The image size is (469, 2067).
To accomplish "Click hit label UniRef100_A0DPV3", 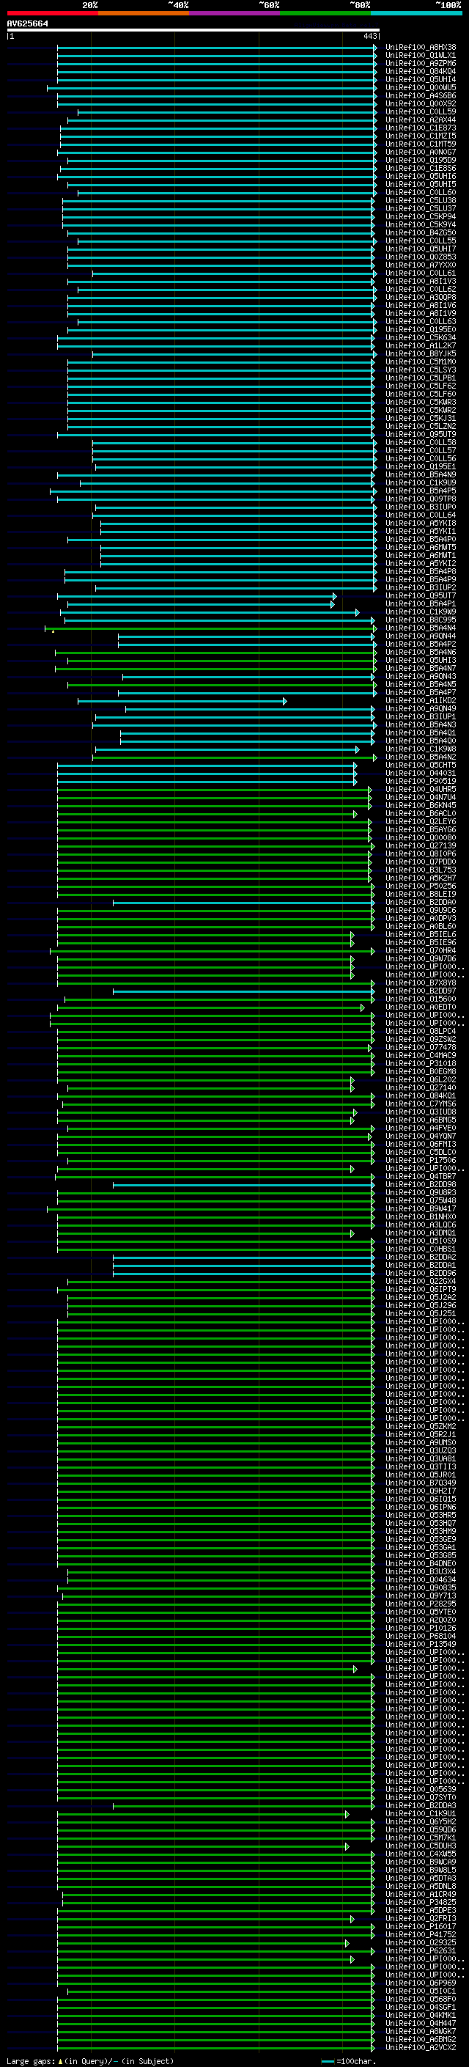I will [x=421, y=918].
